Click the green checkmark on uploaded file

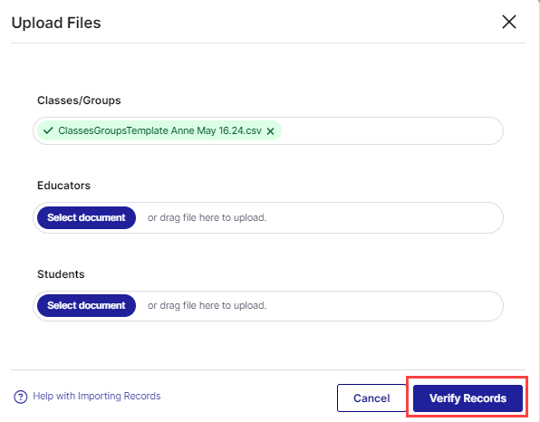[48, 130]
